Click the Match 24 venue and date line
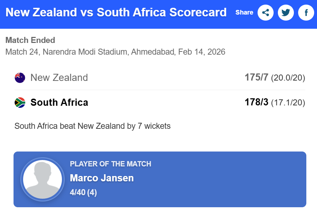This screenshot has width=317, height=209. (115, 52)
